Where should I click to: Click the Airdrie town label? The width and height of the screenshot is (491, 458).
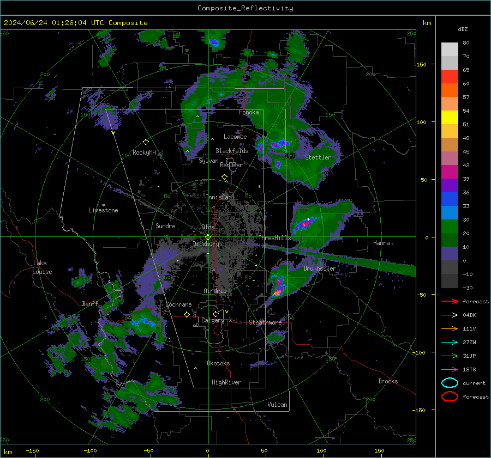pos(215,291)
